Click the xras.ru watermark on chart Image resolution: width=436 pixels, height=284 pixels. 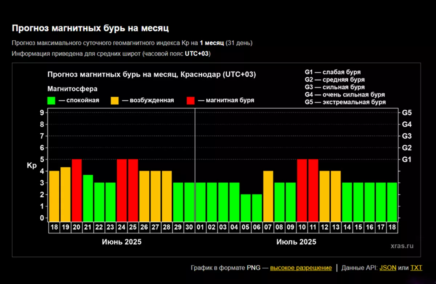click(x=402, y=246)
